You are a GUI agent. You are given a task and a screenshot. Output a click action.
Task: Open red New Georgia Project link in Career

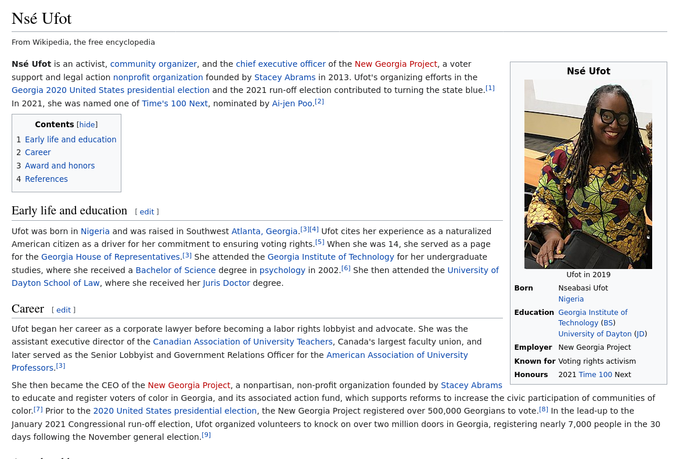click(189, 385)
